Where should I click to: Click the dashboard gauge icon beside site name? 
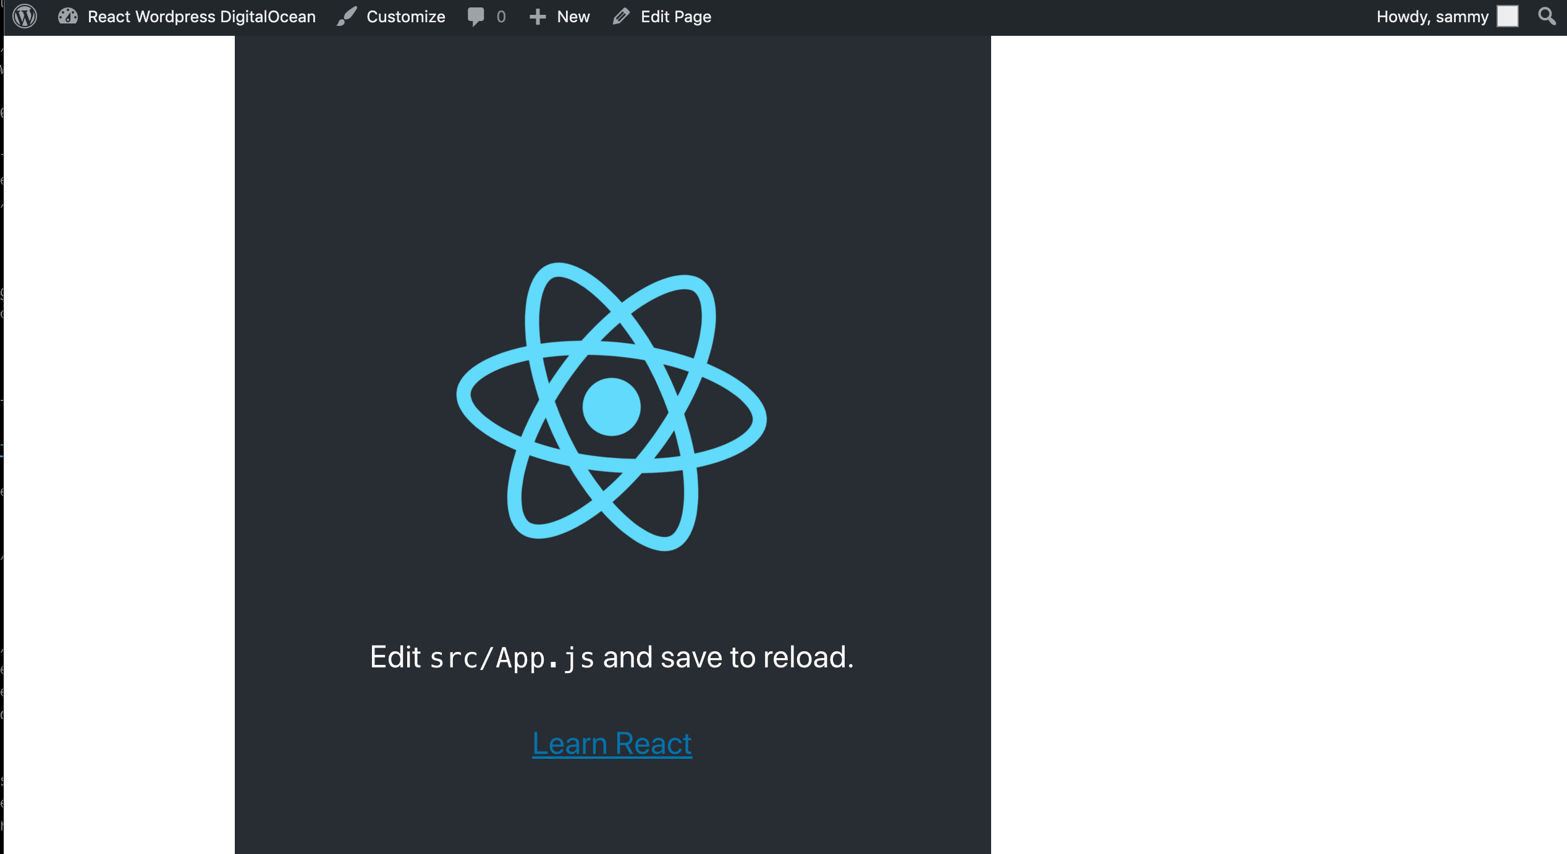click(68, 17)
